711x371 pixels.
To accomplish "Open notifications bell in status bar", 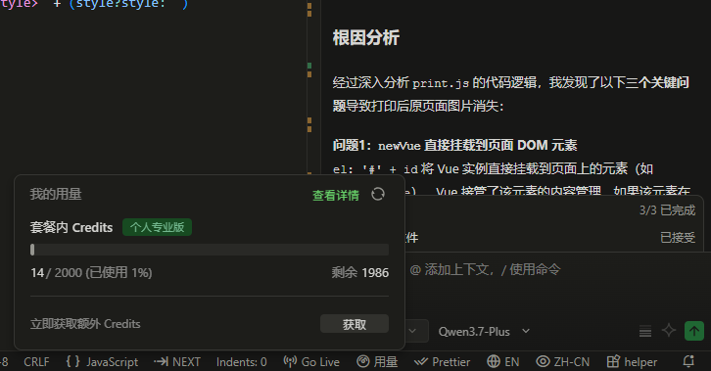I will click(x=688, y=361).
